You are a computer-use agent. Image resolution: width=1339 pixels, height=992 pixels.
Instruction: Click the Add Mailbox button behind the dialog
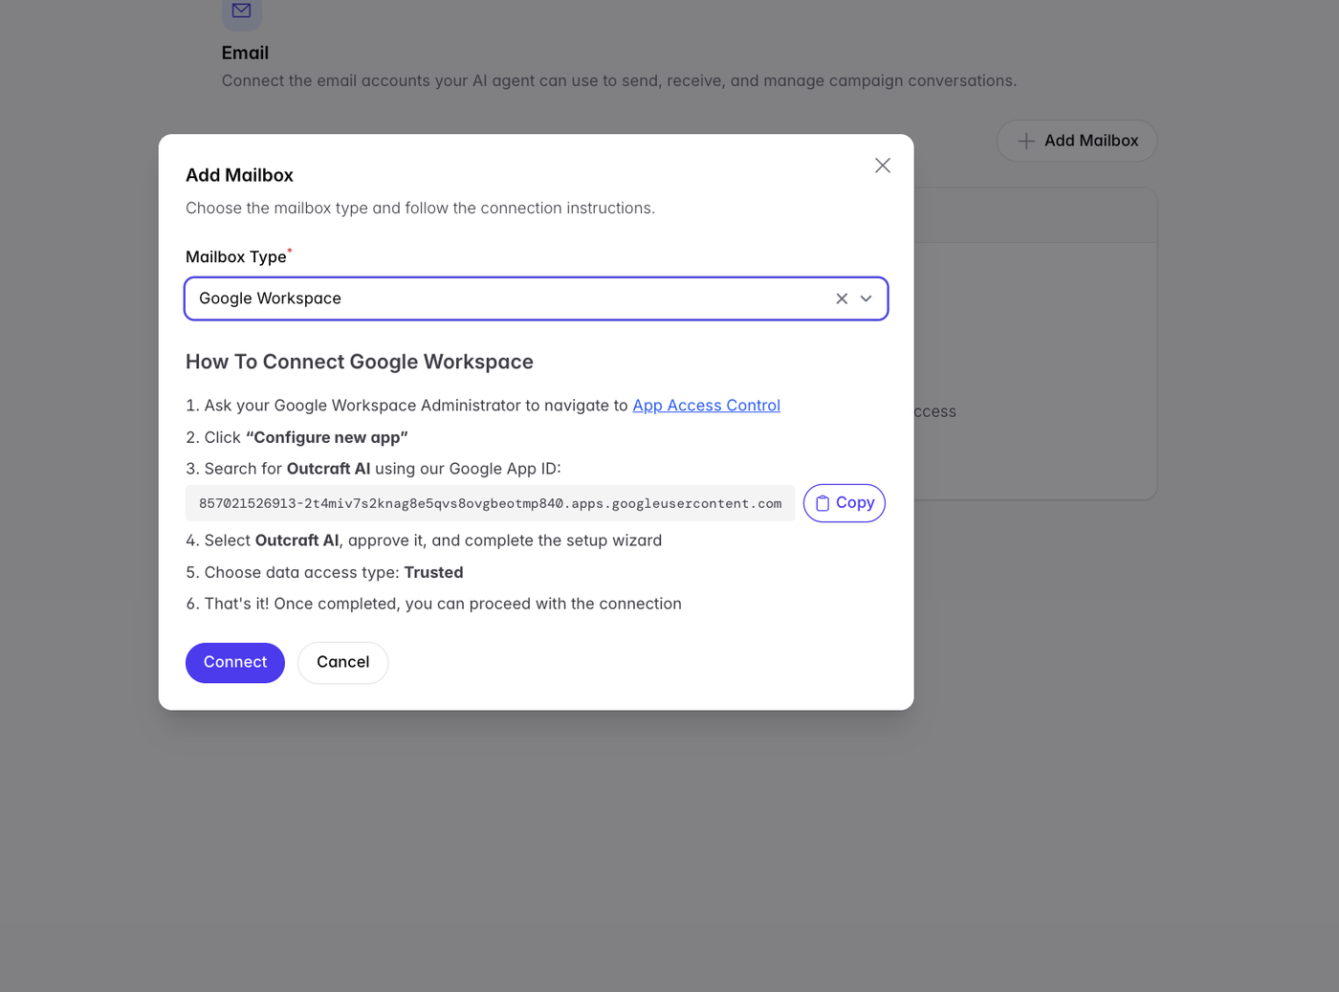click(1077, 141)
